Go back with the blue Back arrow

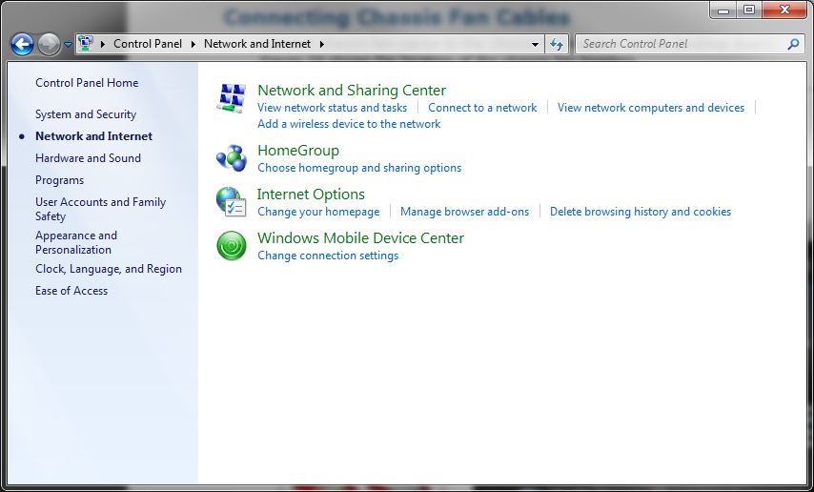pos(22,45)
